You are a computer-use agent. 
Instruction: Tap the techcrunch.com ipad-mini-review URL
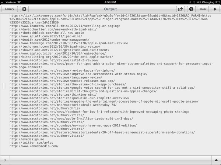click(x=55, y=47)
